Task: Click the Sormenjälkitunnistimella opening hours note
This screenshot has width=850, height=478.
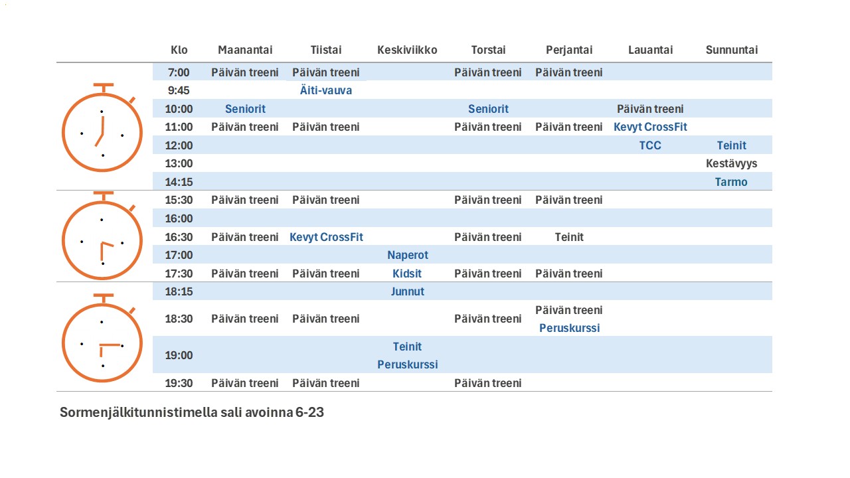Action: click(192, 412)
